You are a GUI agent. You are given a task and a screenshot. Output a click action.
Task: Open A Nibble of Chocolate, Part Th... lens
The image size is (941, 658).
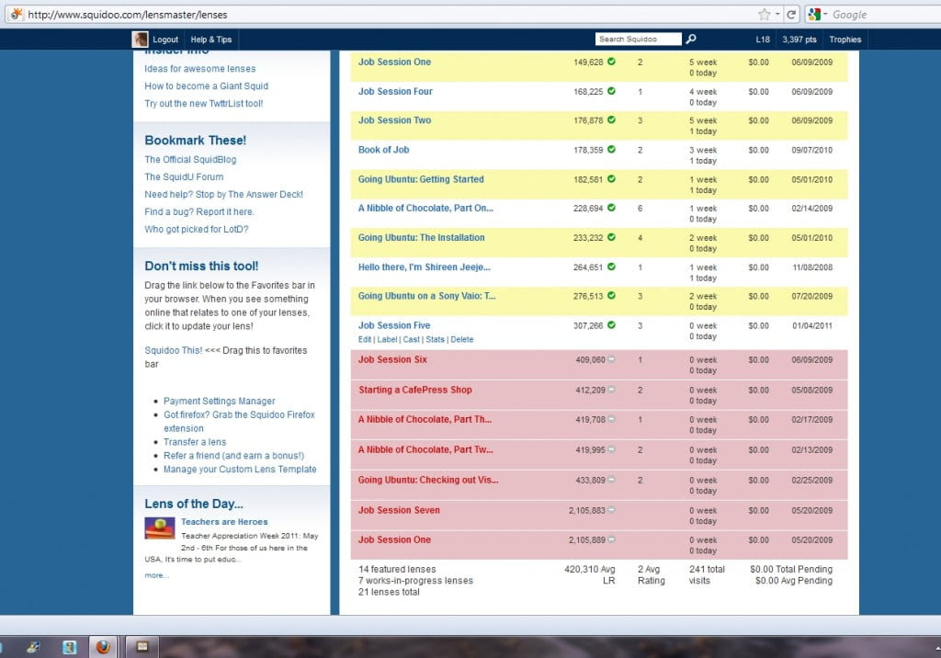[x=425, y=420]
